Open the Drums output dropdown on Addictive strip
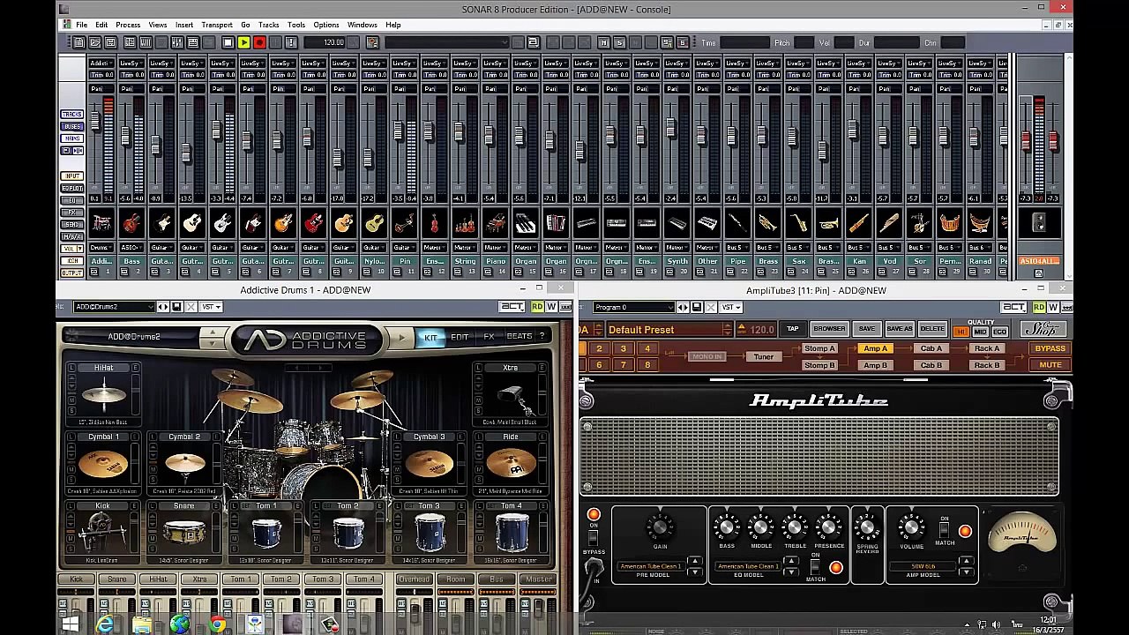The height and width of the screenshot is (635, 1129). coord(101,248)
